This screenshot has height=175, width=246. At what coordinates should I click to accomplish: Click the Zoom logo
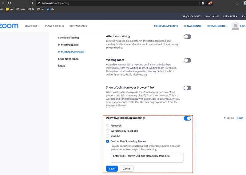tap(9, 26)
